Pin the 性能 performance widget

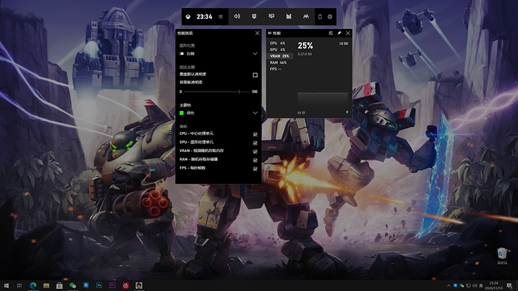[339, 33]
